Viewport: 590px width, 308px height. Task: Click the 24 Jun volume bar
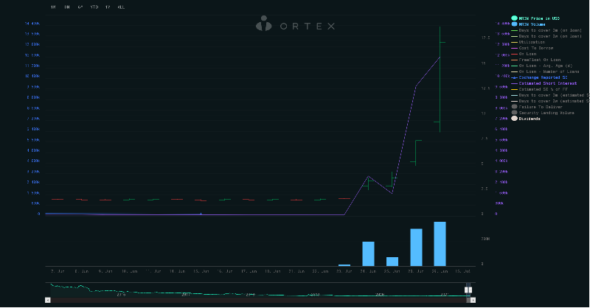(x=368, y=254)
